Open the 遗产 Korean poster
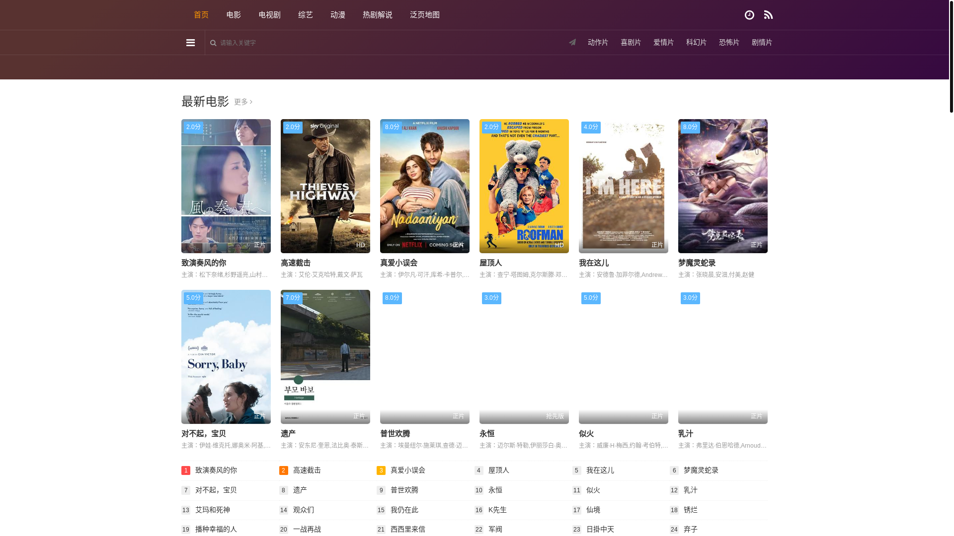 [x=325, y=357]
